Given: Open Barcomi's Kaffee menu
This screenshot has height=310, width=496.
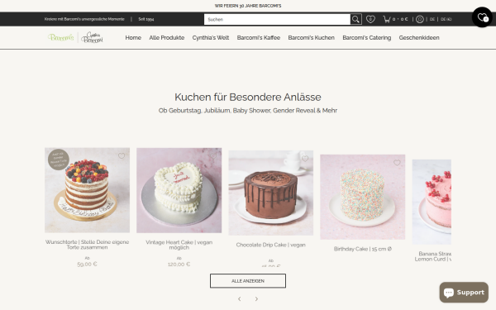Looking at the screenshot, I should tap(259, 38).
